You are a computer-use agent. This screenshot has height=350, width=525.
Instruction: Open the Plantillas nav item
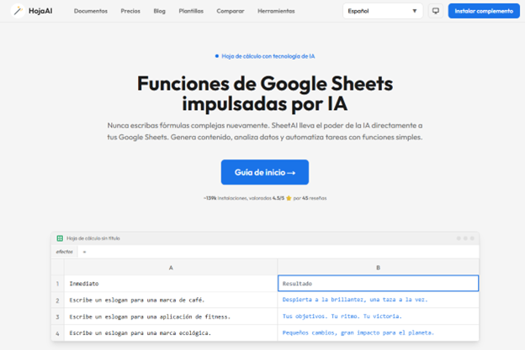pyautogui.click(x=191, y=11)
